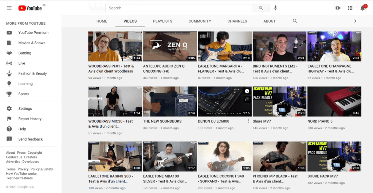
Task: Open the create video camera icon
Action: (338, 8)
